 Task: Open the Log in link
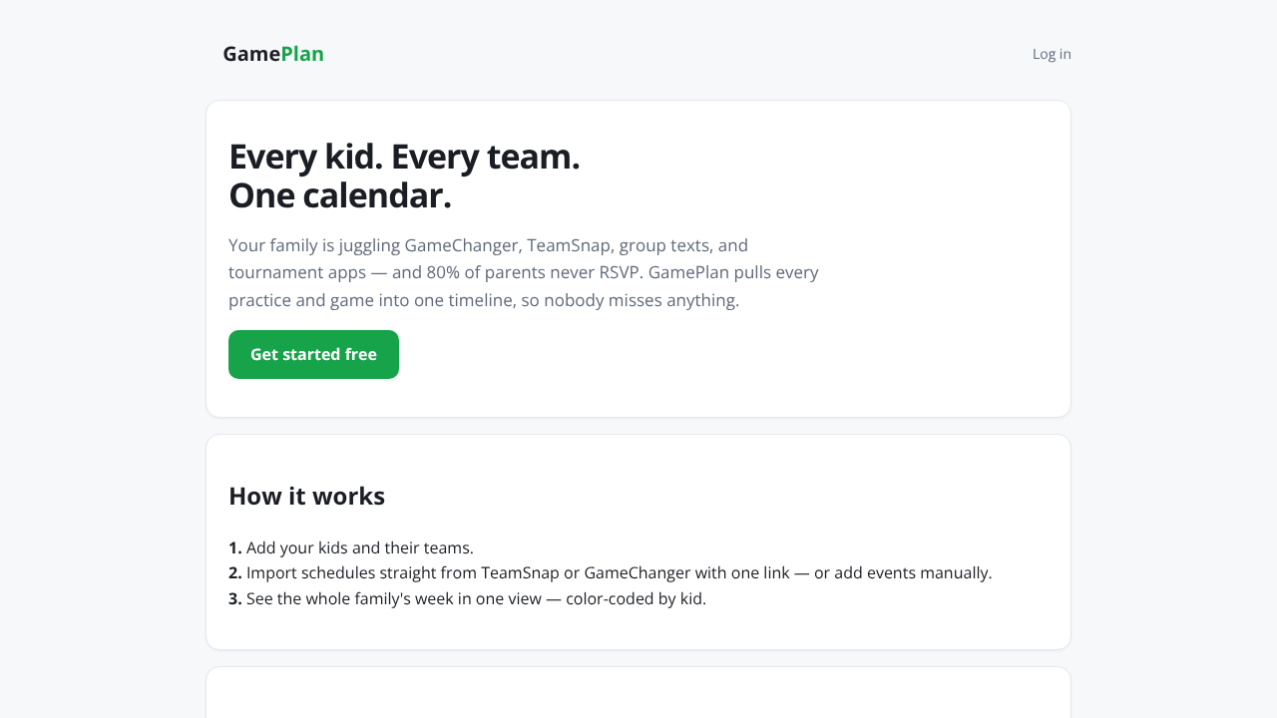click(x=1052, y=54)
